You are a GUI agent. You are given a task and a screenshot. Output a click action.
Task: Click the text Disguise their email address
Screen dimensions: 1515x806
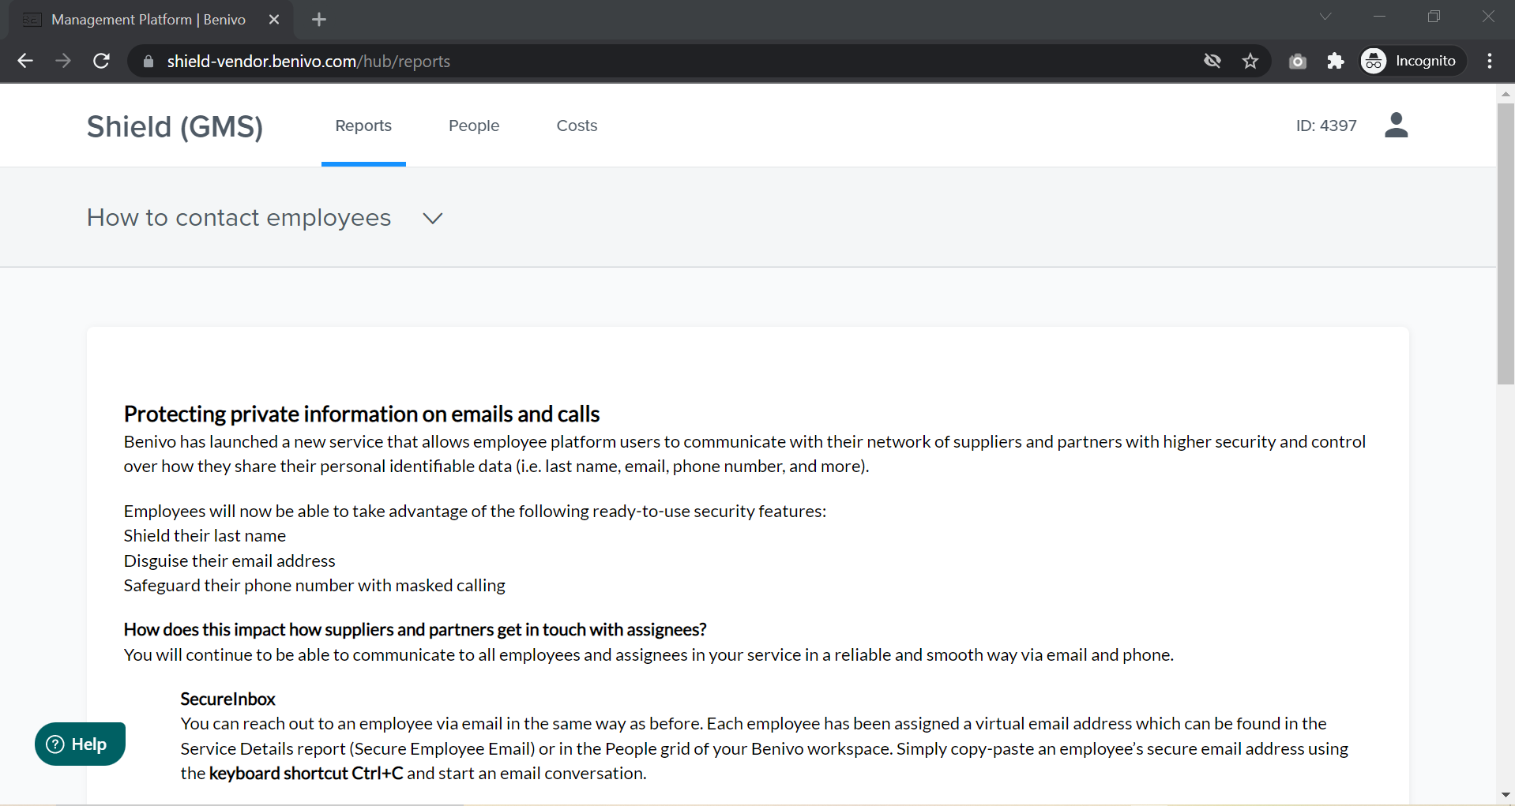pyautogui.click(x=229, y=560)
